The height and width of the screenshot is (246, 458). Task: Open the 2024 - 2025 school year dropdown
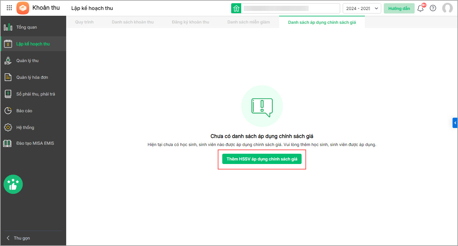tap(362, 8)
